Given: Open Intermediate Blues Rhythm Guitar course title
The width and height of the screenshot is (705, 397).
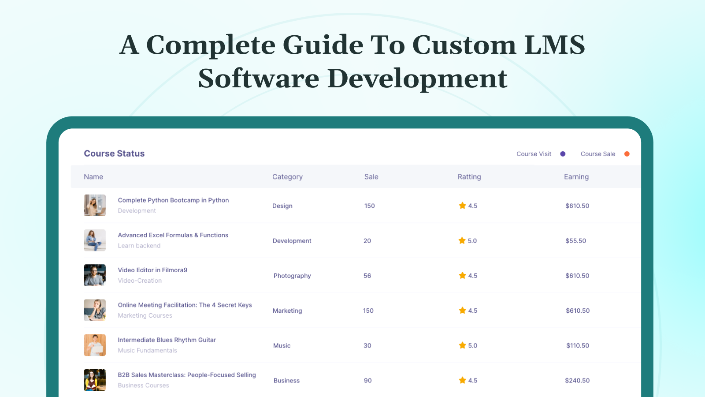Looking at the screenshot, I should 167,340.
